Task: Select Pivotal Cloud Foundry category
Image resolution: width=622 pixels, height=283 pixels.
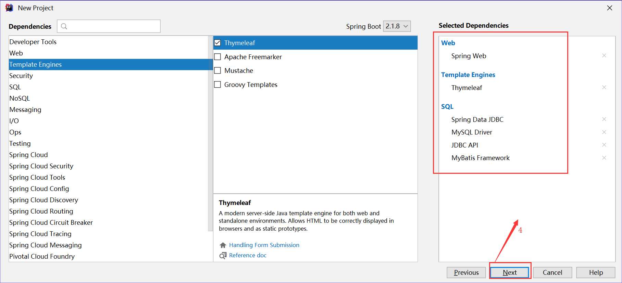Action: (108, 256)
